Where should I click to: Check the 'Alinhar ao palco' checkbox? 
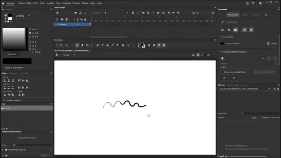point(4,100)
